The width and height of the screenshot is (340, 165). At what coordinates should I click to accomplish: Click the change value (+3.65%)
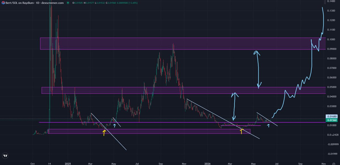click(133, 3)
